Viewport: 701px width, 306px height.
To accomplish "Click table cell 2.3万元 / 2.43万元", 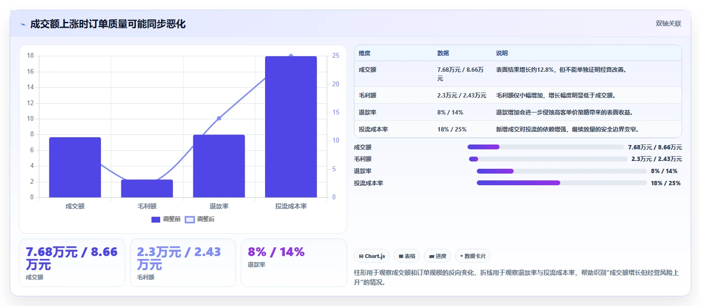I will pos(462,96).
